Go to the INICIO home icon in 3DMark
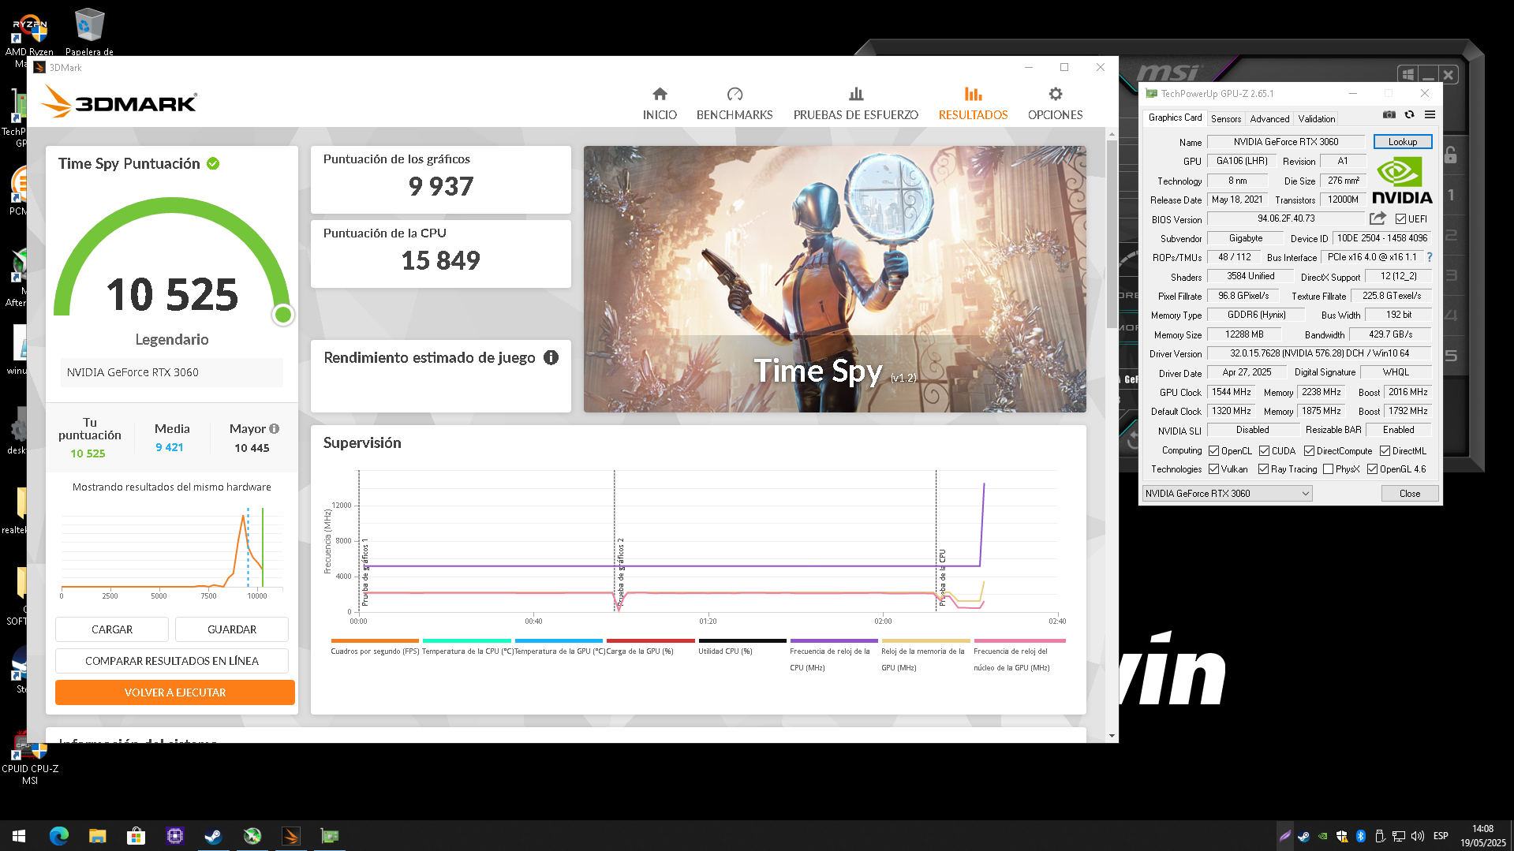 660,94
